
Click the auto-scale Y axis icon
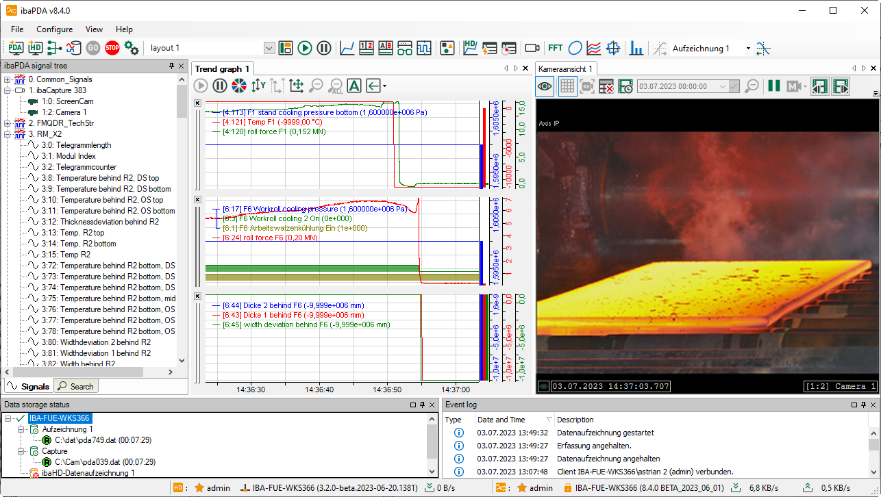tap(258, 86)
